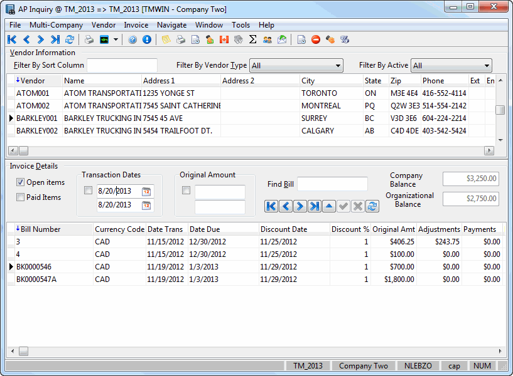The image size is (513, 376).
Task: Click the refresh icon in main toolbar
Action: (70, 39)
